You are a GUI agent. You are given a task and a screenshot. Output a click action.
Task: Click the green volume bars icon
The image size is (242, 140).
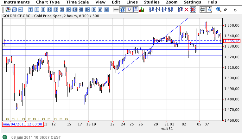click(x=142, y=10)
